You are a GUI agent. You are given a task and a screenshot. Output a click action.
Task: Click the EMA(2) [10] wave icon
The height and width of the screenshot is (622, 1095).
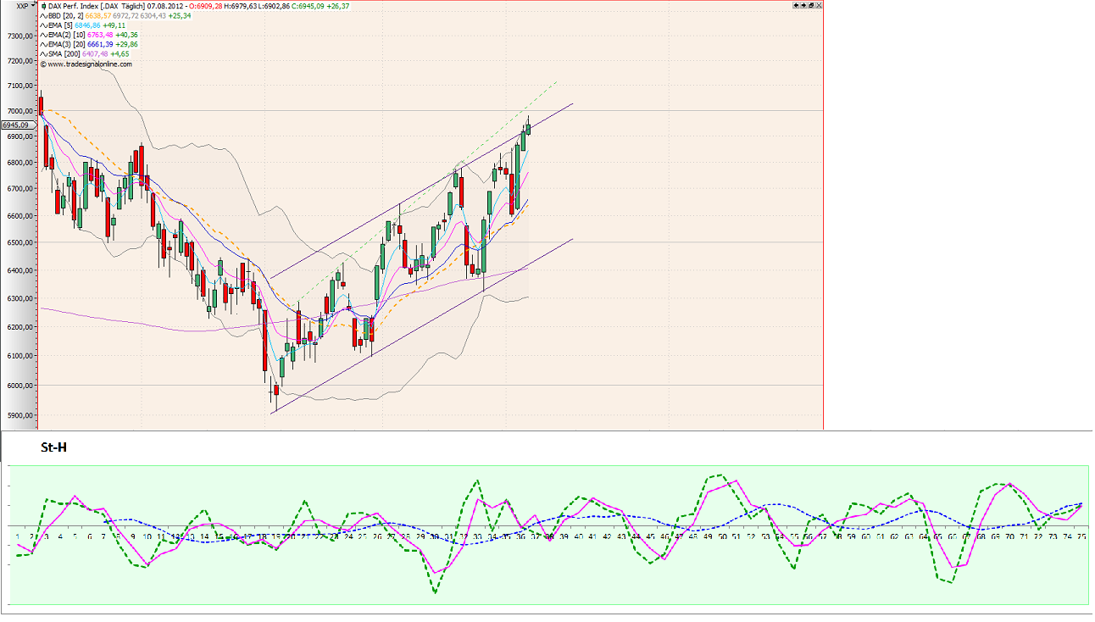44,36
